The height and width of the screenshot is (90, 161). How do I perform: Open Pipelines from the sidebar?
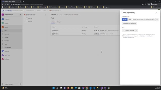pyautogui.click(x=7, y=51)
